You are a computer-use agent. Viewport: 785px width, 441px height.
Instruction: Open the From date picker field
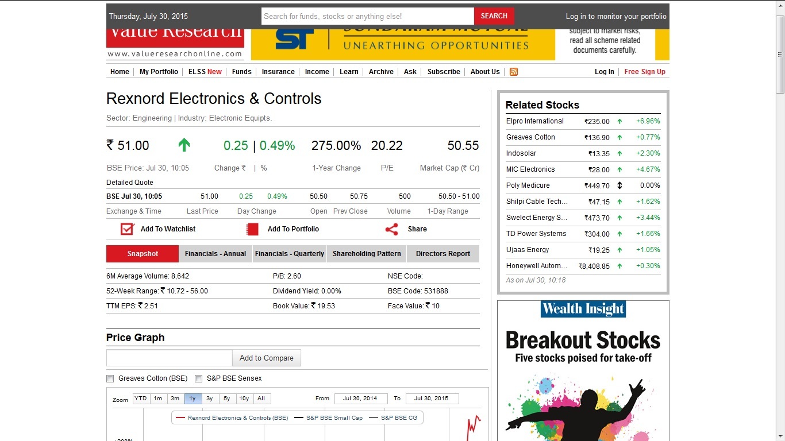pyautogui.click(x=360, y=399)
